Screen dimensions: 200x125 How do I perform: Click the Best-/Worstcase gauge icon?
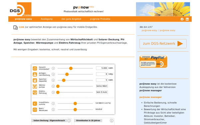(35, 110)
